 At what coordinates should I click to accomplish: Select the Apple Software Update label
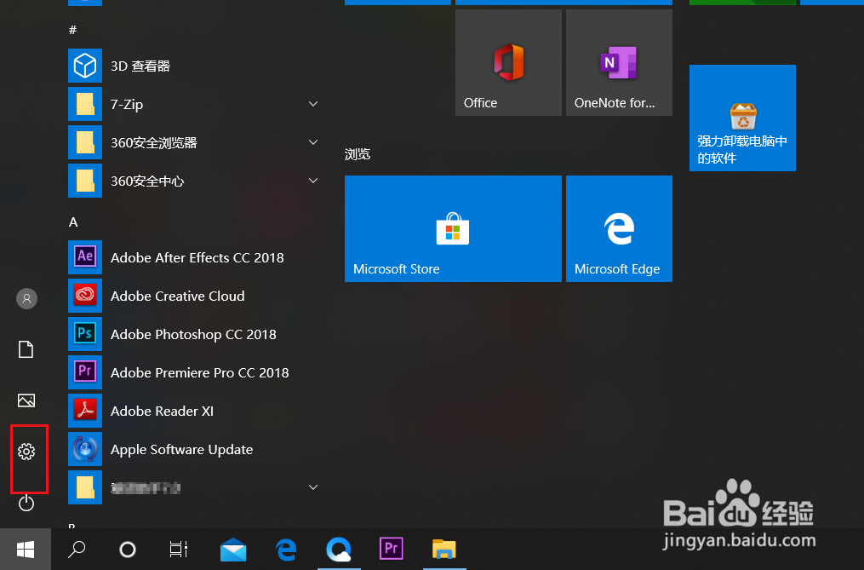182,450
